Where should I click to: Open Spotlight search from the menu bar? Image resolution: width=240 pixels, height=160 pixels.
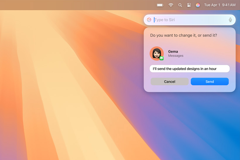[x=180, y=5]
